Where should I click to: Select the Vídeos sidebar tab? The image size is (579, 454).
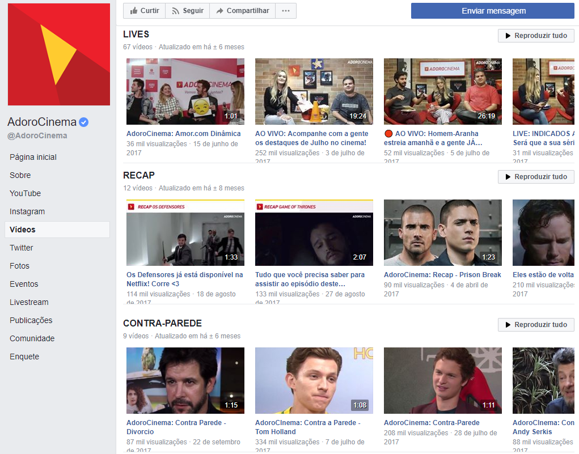(x=57, y=230)
